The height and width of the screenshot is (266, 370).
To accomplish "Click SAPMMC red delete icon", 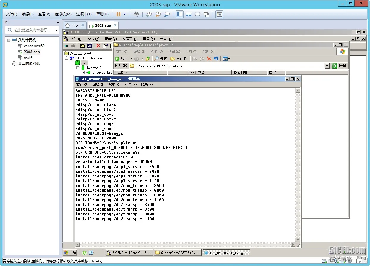I will click(98, 46).
